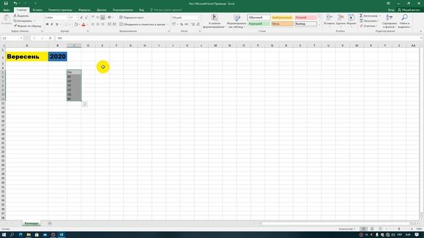Screen dimensions: 424x238
Task: Click the Общий доступ share button
Action: click(x=409, y=10)
